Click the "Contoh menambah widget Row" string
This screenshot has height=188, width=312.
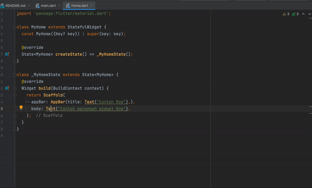pos(93,109)
